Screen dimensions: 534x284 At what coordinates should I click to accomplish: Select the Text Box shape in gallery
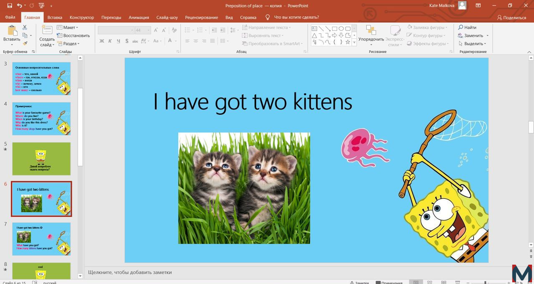315,29
